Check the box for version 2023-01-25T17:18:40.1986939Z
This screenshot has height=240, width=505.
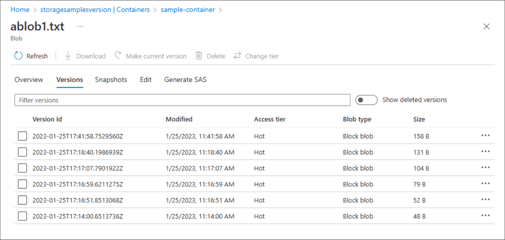(x=22, y=152)
